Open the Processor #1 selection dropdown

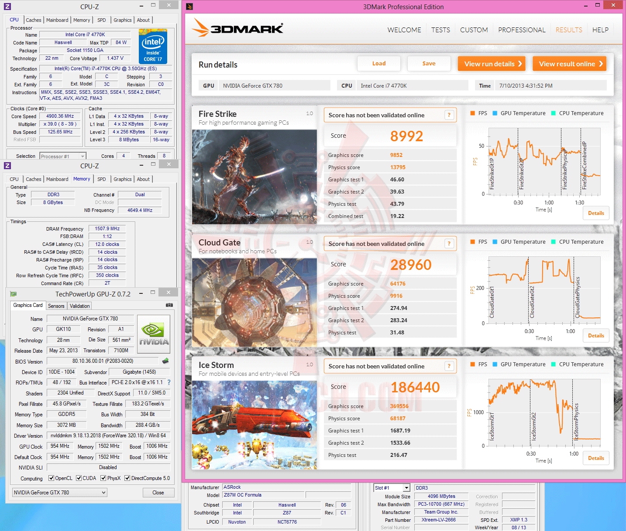(63, 156)
